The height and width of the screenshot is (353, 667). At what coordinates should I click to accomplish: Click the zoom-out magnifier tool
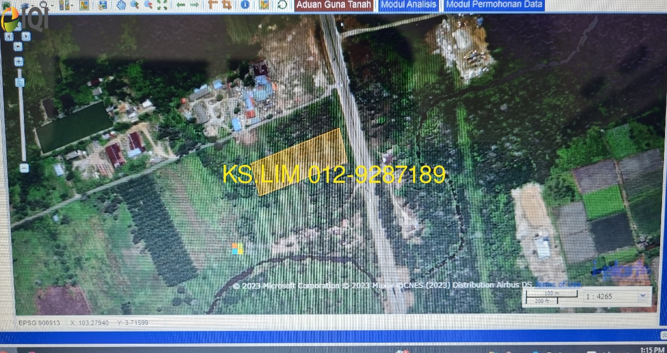point(148,5)
